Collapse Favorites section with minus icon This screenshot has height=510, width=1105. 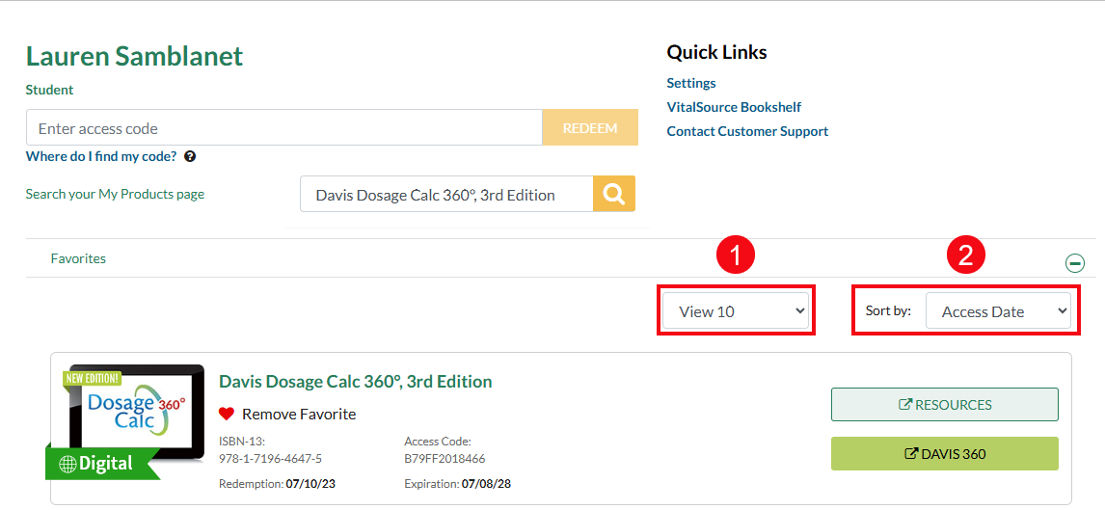tap(1075, 263)
